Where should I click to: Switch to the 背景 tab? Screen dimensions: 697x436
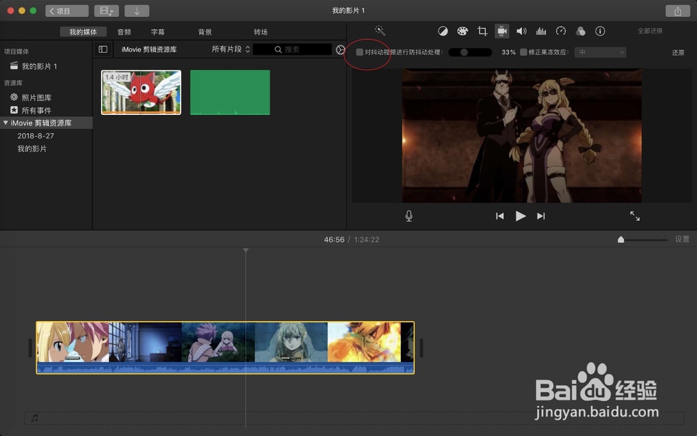coord(205,32)
